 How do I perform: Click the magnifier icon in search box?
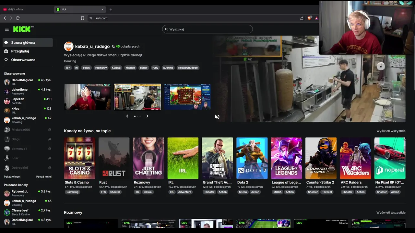[x=166, y=29]
